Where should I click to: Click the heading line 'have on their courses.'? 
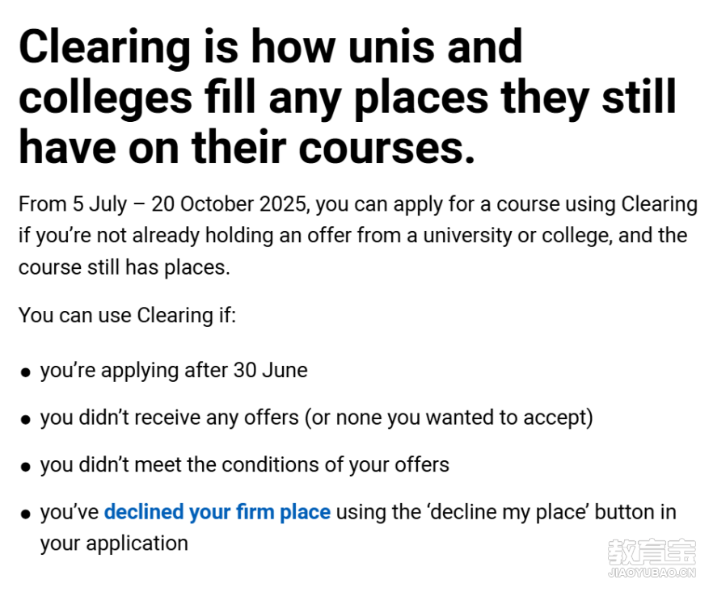coord(247,148)
